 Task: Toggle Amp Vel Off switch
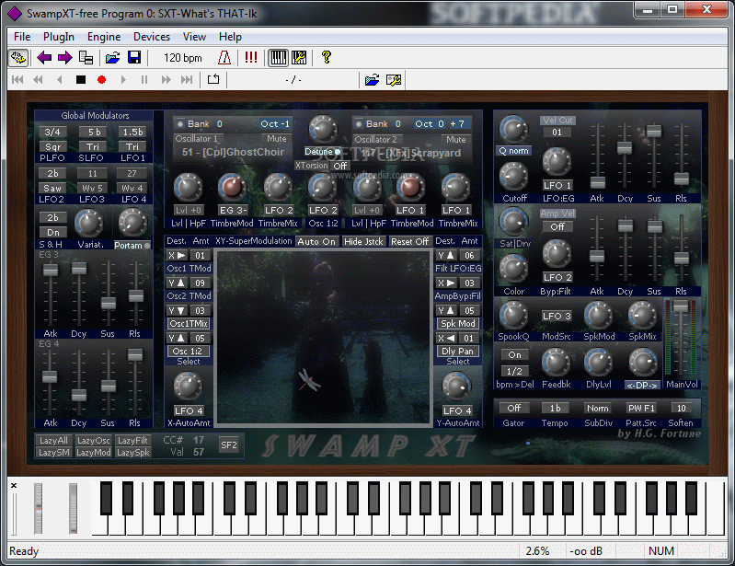pyautogui.click(x=557, y=226)
